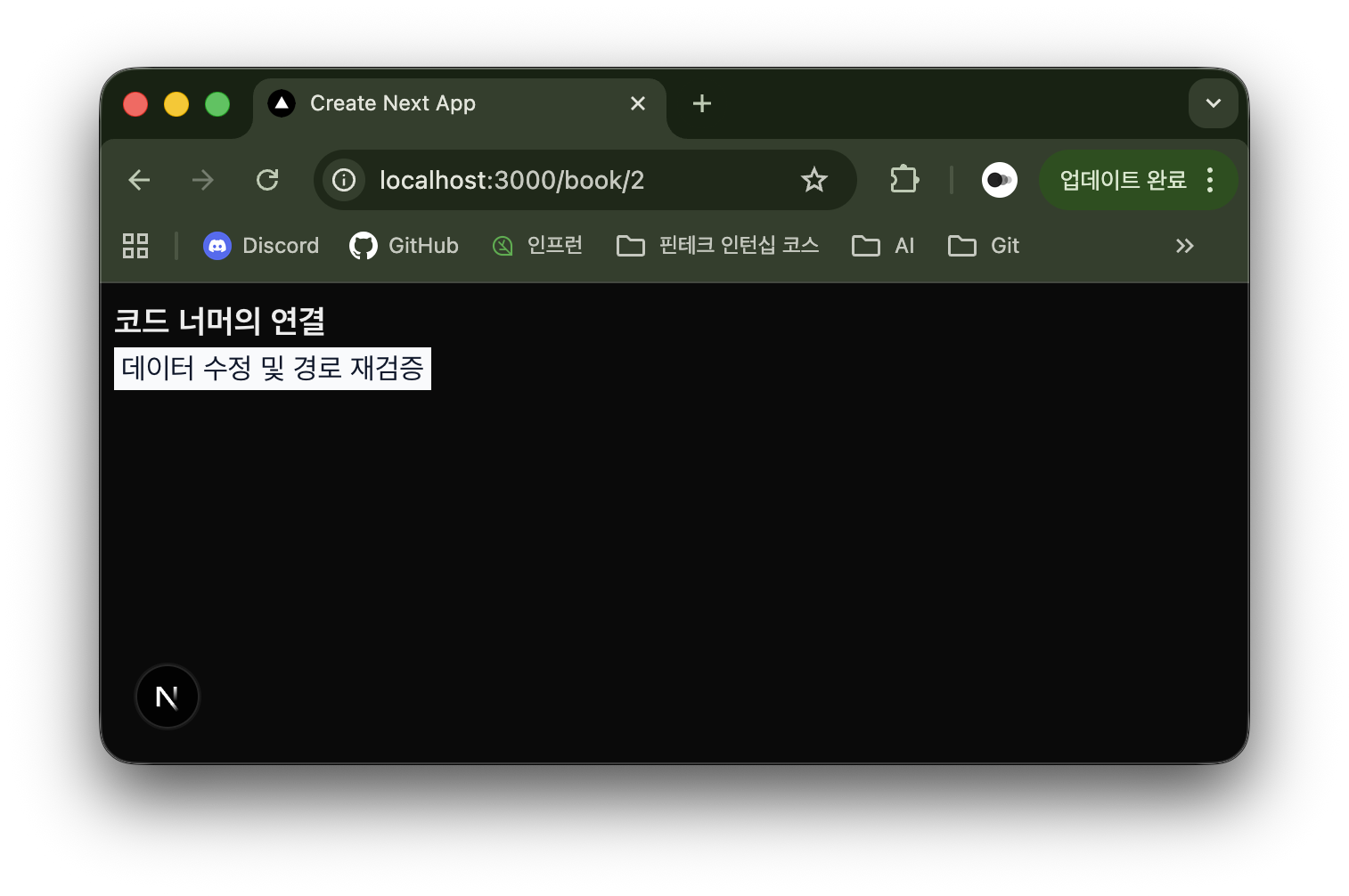Reload the current page
1349x896 pixels.
267,180
